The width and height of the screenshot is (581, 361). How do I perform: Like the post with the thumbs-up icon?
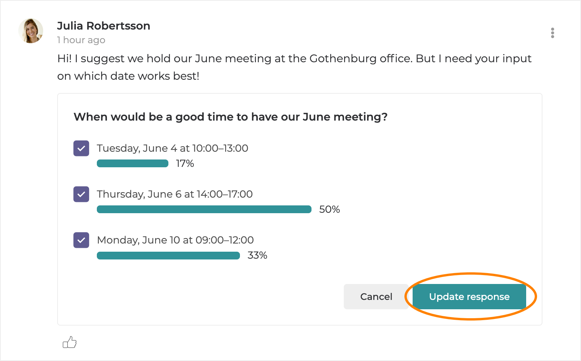pos(70,342)
